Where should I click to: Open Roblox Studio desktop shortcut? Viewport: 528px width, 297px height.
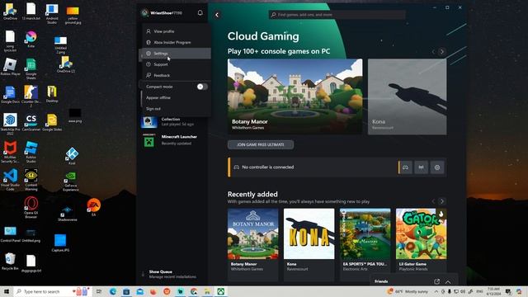click(x=31, y=152)
